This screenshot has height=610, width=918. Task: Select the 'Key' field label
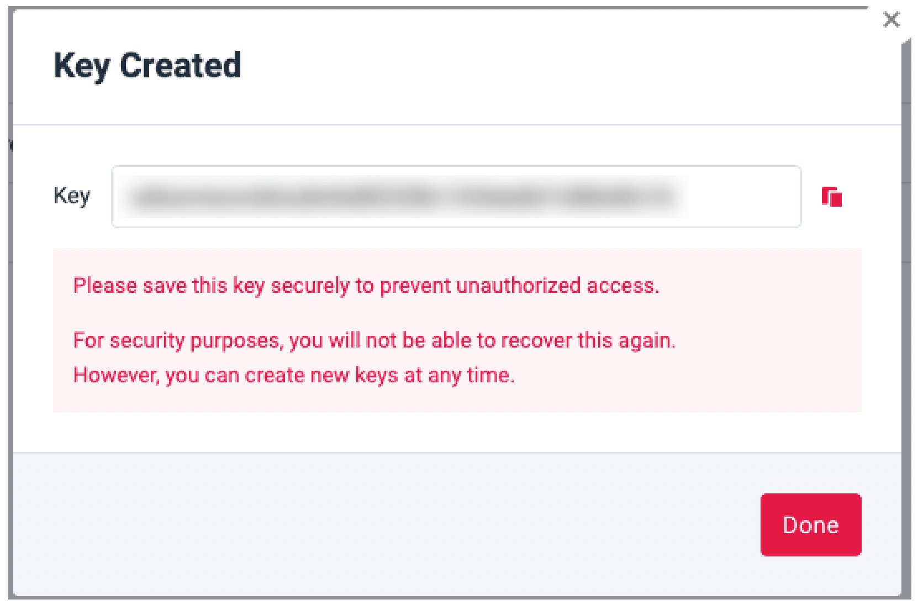pyautogui.click(x=72, y=196)
